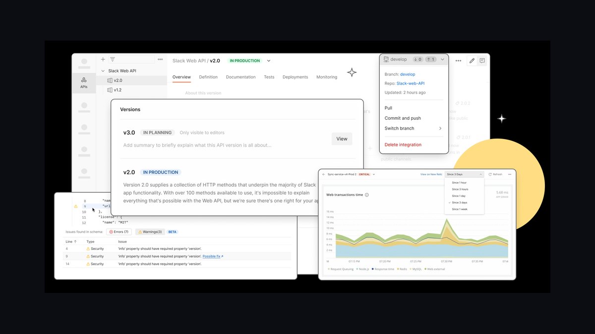Toggle Response time legend item
Screen dimensions: 595x334
383,269
